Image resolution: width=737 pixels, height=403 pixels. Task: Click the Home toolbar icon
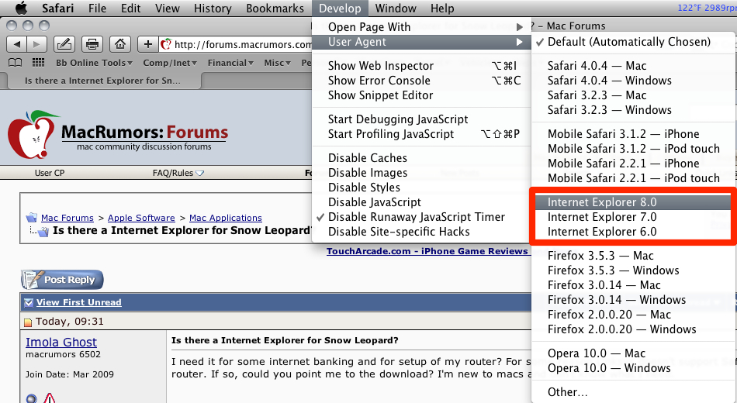(120, 45)
